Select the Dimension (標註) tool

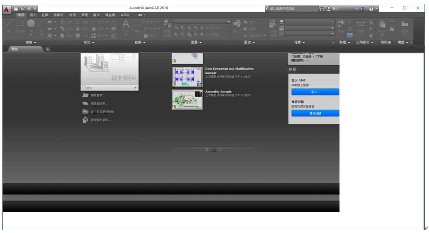point(138,26)
